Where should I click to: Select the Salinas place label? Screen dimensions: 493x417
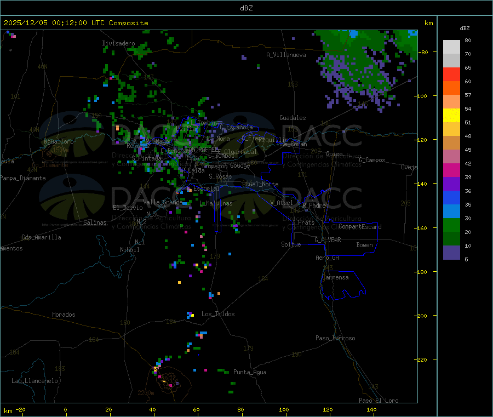point(95,222)
